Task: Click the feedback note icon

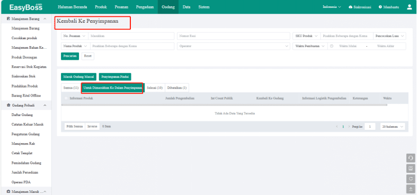Action: [410, 169]
